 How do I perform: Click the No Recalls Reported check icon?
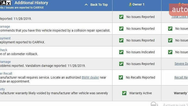tap(121, 78)
